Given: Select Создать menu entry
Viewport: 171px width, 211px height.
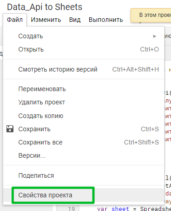Looking at the screenshot, I should click(x=84, y=36).
